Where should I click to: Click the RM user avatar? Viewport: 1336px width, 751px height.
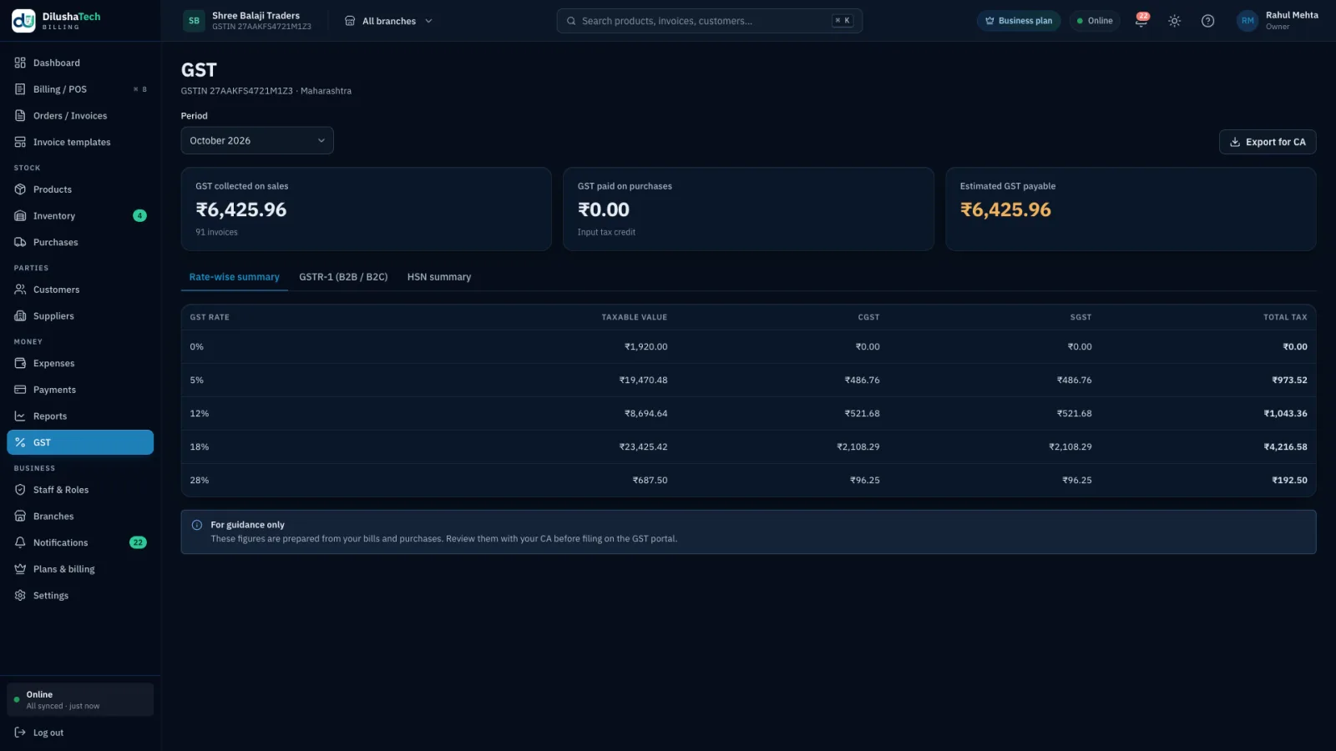[x=1247, y=21]
